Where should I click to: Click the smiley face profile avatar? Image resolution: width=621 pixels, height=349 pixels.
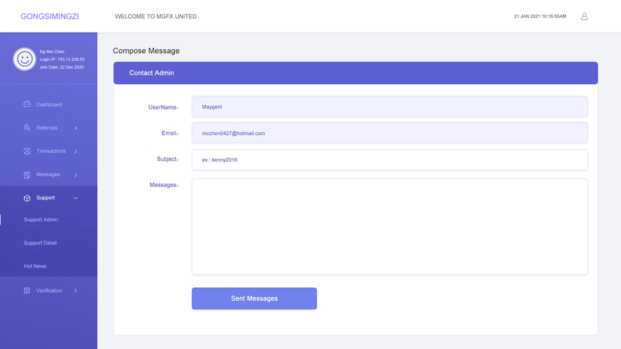(x=24, y=59)
